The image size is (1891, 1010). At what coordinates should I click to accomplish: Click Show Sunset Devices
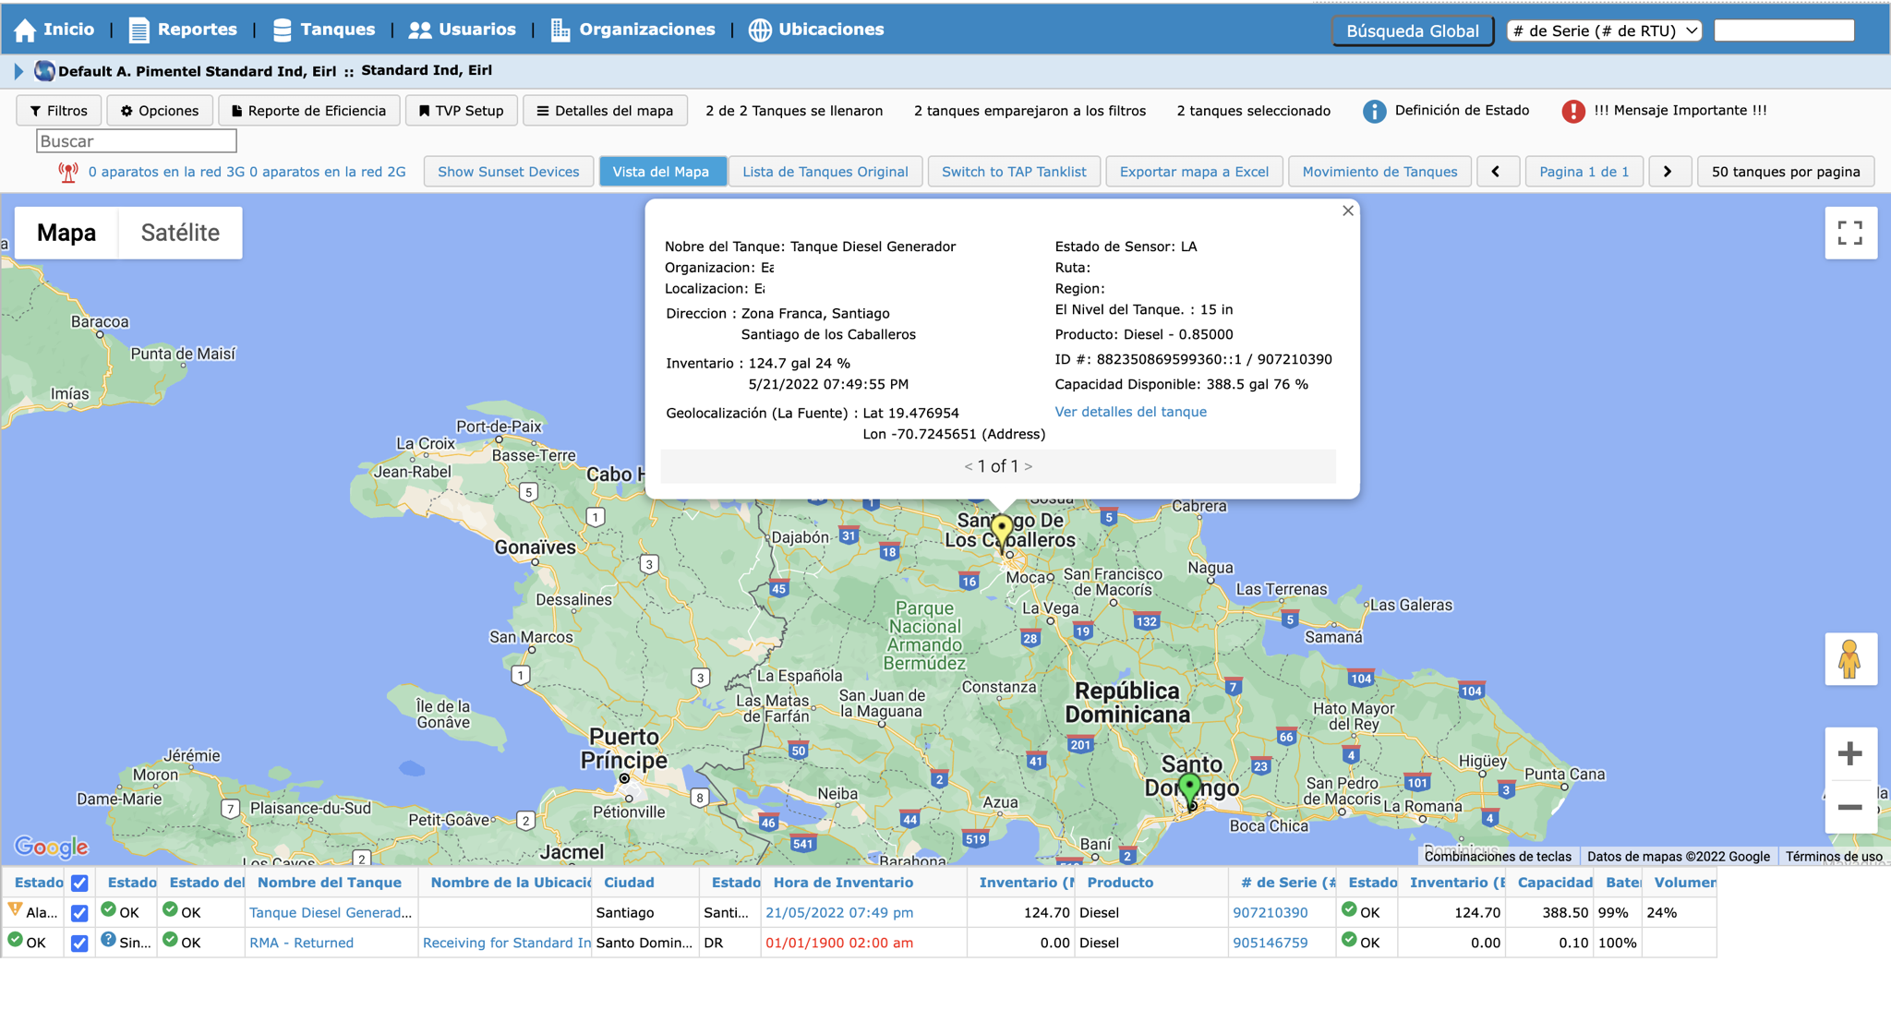pyautogui.click(x=509, y=172)
